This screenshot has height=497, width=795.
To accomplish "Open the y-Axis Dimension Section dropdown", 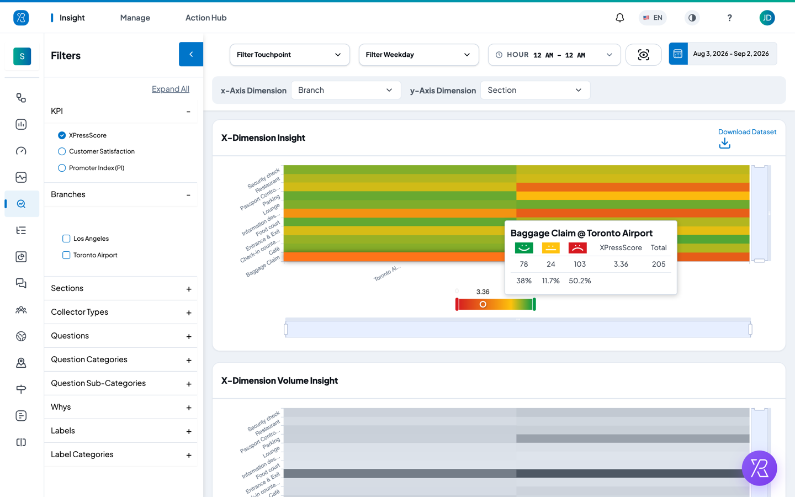I will 535,90.
